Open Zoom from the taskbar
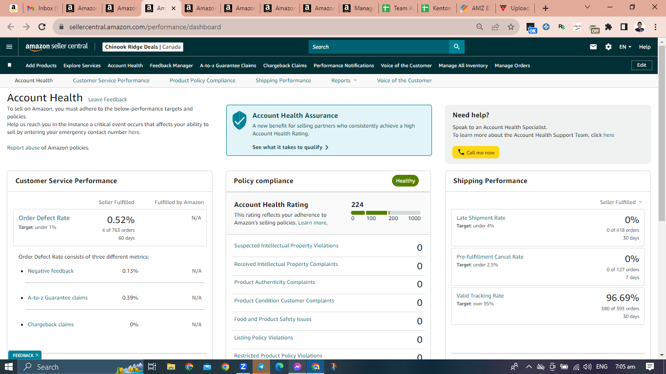666x374 pixels. [x=243, y=367]
